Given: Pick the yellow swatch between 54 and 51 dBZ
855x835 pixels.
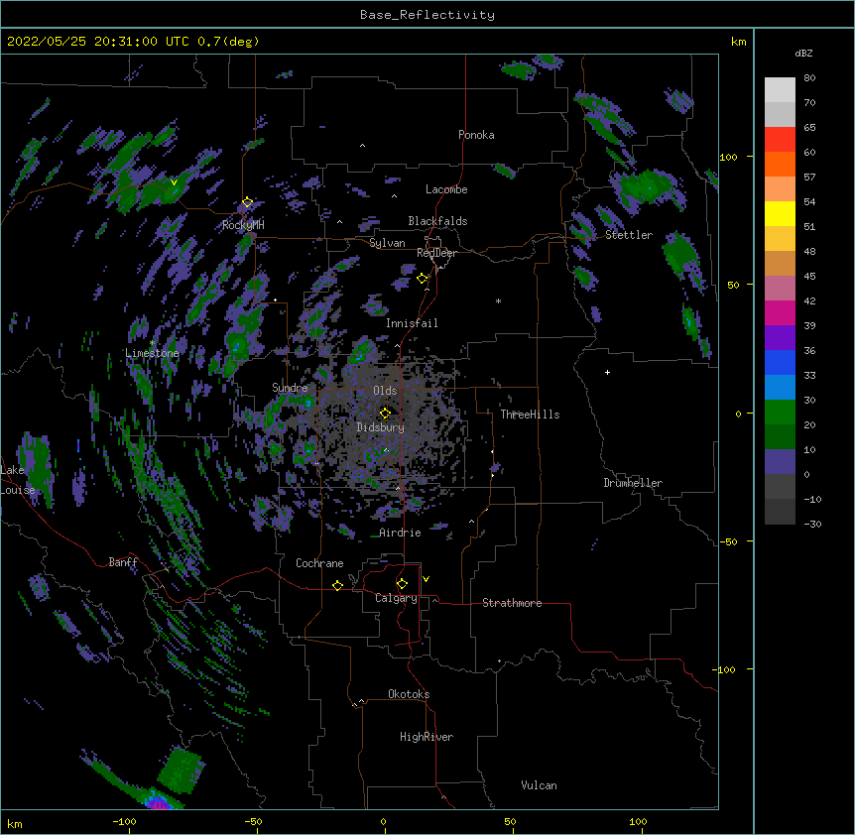Looking at the screenshot, I should 780,213.
